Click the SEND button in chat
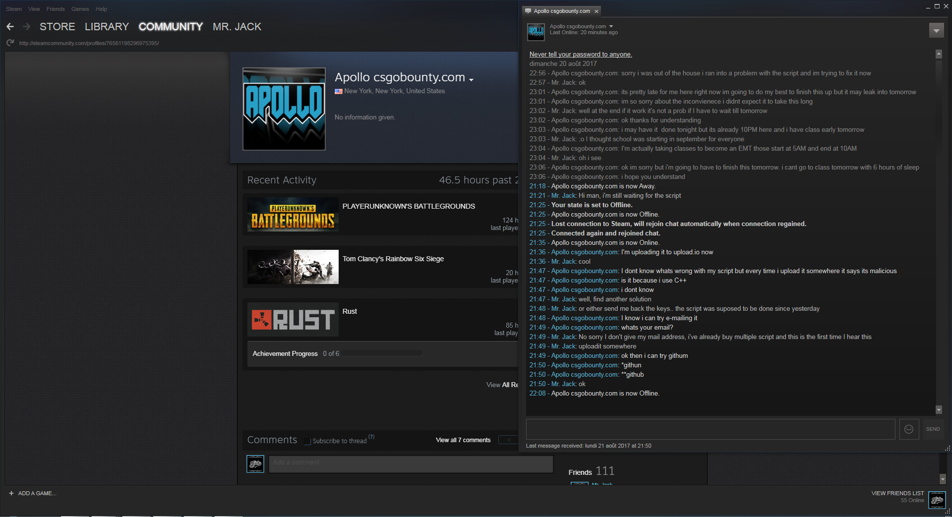Screen dimensions: 952x517 point(933,429)
